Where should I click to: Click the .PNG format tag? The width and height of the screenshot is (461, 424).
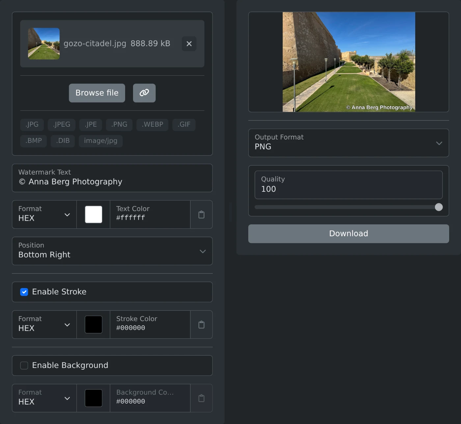(x=119, y=125)
